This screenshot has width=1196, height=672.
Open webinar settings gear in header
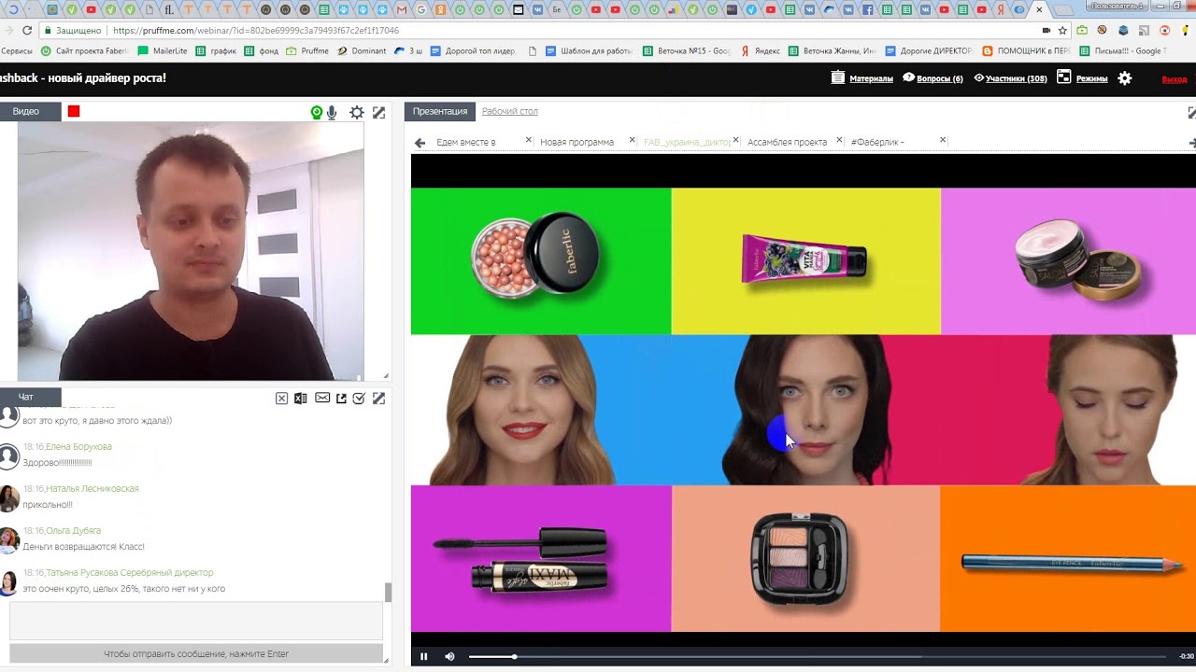coord(1125,78)
